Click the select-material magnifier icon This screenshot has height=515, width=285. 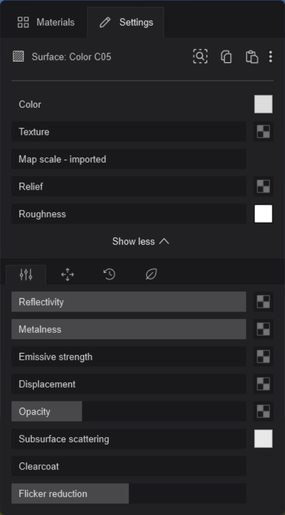pyautogui.click(x=200, y=57)
